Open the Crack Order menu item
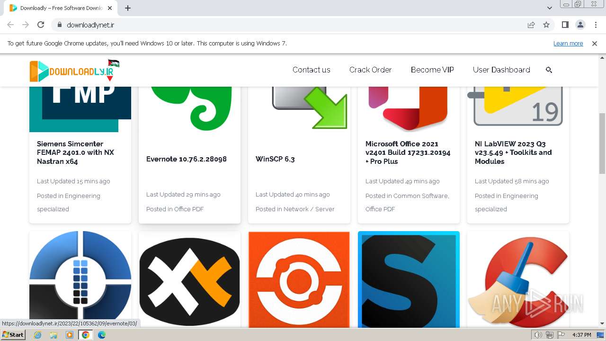 [370, 70]
